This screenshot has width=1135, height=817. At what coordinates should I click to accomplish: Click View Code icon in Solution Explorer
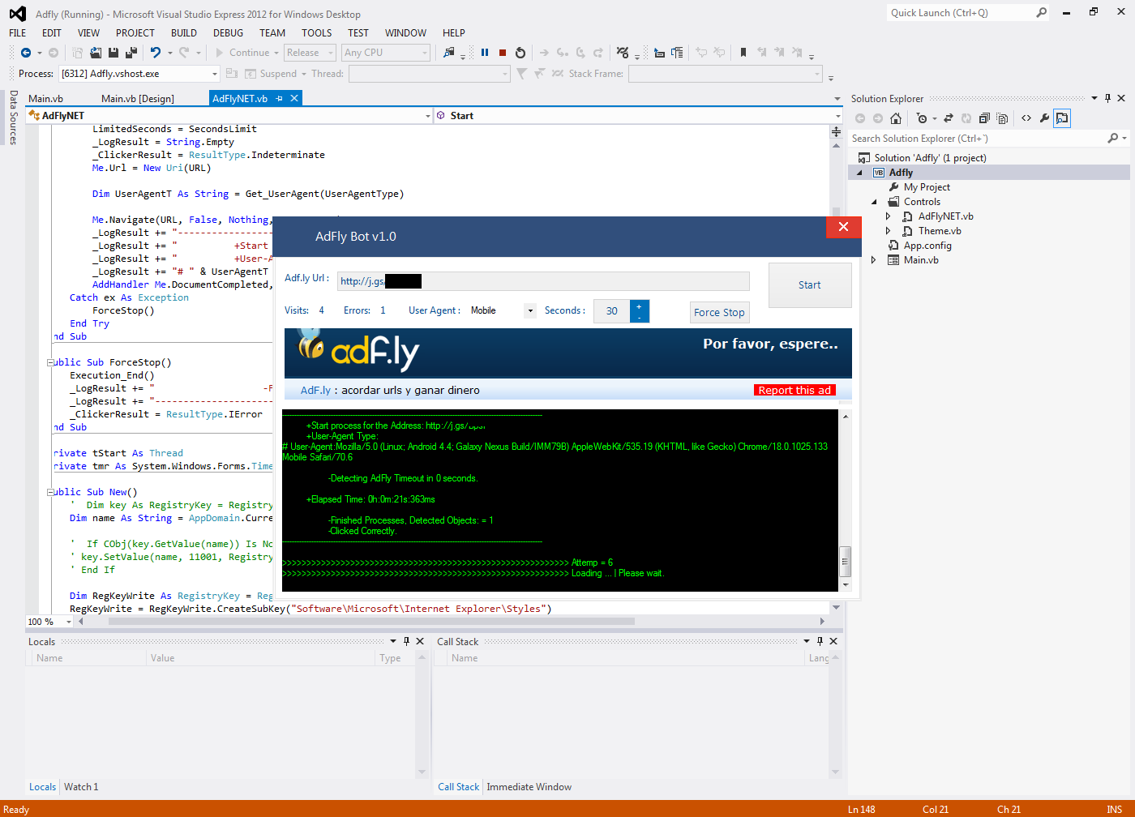(1026, 118)
